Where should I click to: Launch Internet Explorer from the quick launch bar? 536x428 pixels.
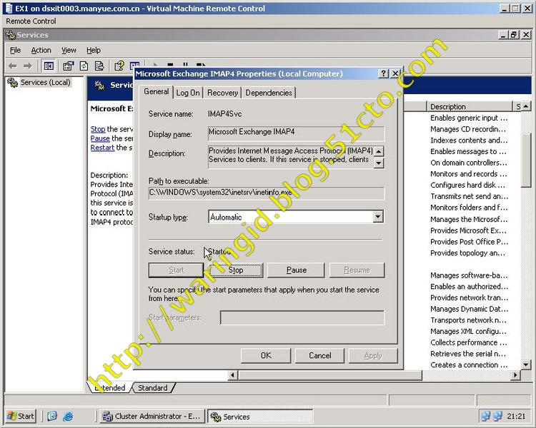pos(68,416)
